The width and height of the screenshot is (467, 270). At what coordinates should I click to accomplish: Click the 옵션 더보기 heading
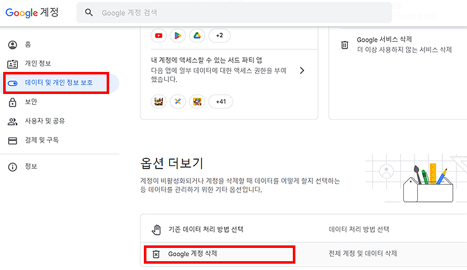172,163
